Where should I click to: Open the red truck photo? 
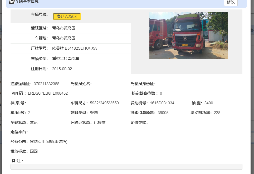click(x=188, y=35)
